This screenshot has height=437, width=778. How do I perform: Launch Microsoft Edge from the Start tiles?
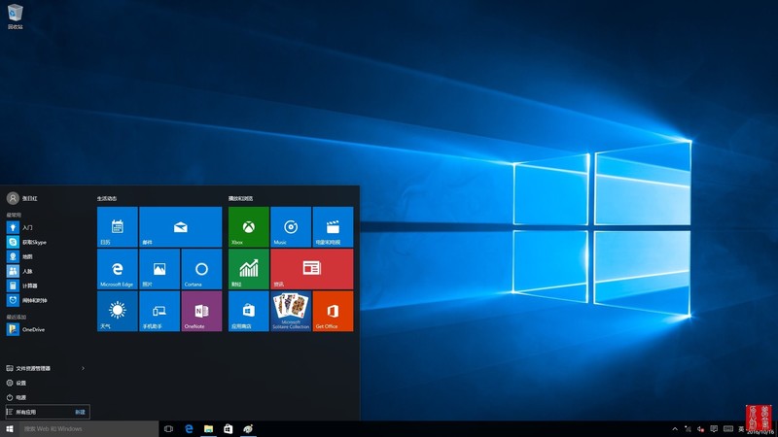(117, 269)
